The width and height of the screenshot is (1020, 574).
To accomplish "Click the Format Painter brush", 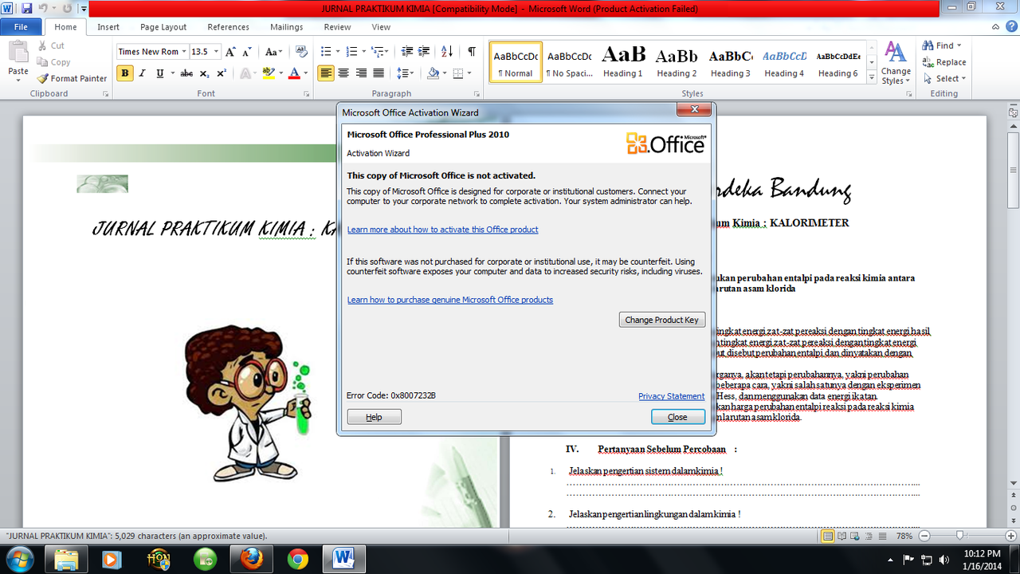I will 42,78.
